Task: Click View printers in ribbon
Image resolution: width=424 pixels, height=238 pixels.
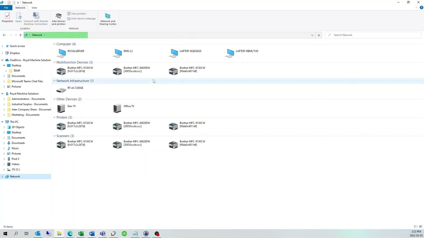Action: coord(77,14)
